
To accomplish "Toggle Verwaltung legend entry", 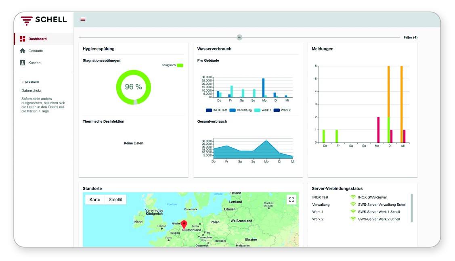I will (241, 110).
